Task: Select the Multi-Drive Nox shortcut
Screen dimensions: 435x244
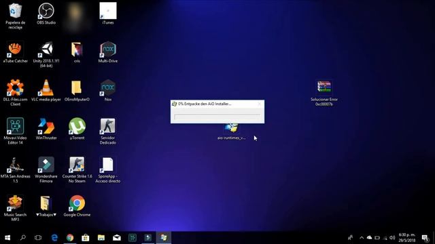Action: (x=108, y=52)
